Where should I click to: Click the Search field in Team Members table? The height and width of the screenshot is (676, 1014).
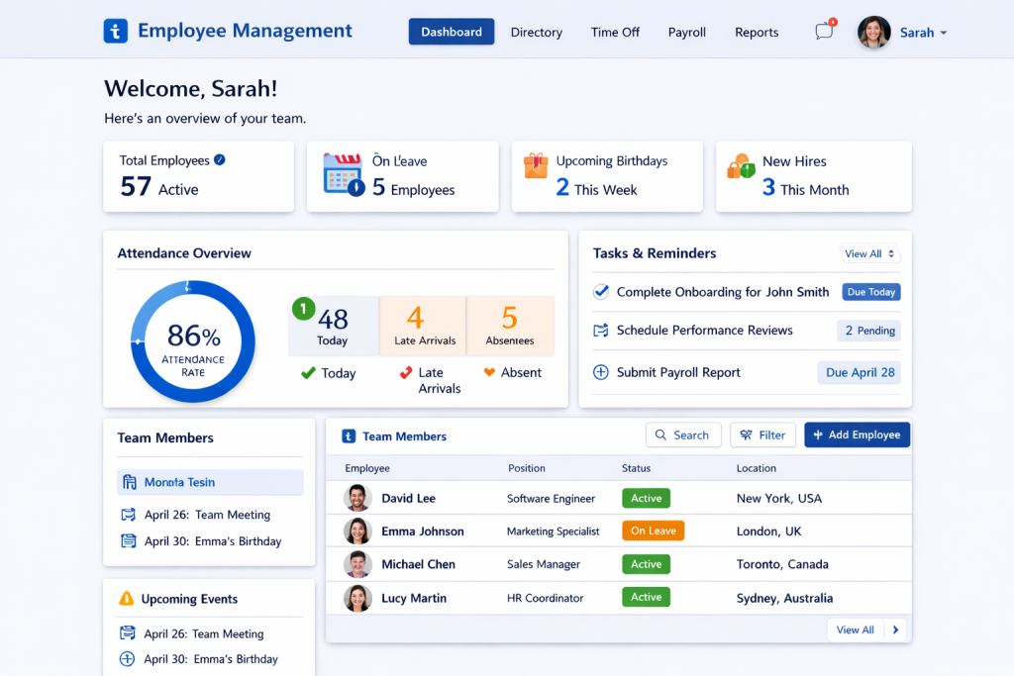pyautogui.click(x=683, y=435)
